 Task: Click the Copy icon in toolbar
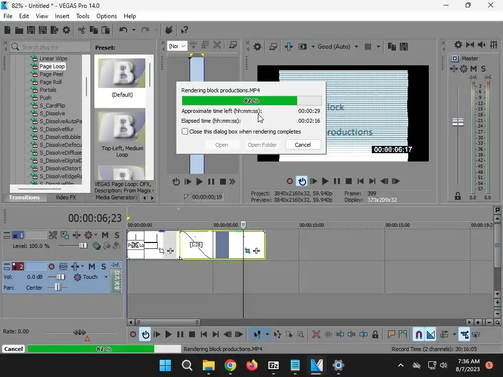pos(94,30)
